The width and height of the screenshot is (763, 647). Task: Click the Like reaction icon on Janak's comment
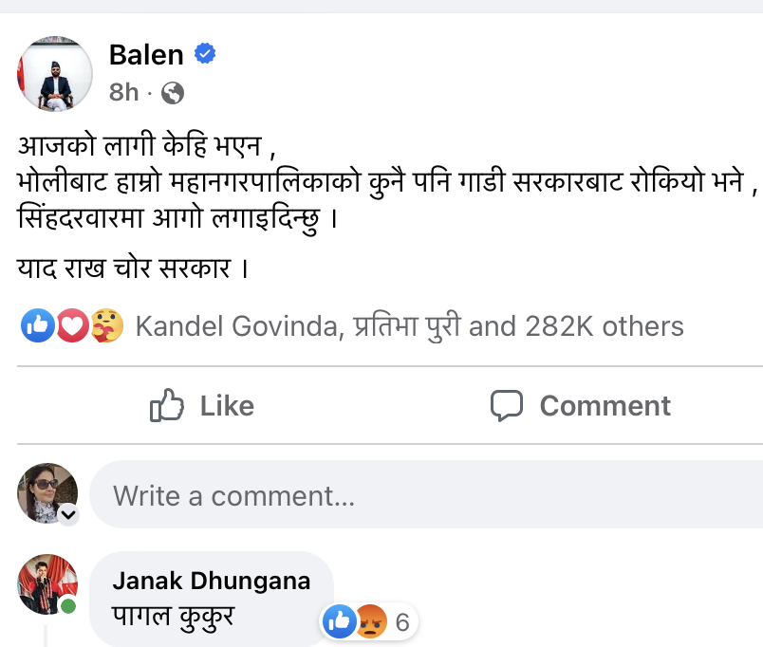click(x=338, y=622)
